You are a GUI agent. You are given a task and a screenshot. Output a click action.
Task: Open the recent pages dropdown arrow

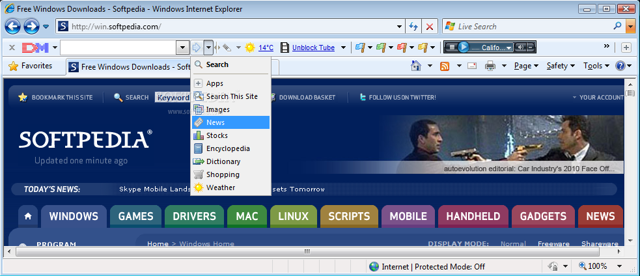[x=46, y=27]
